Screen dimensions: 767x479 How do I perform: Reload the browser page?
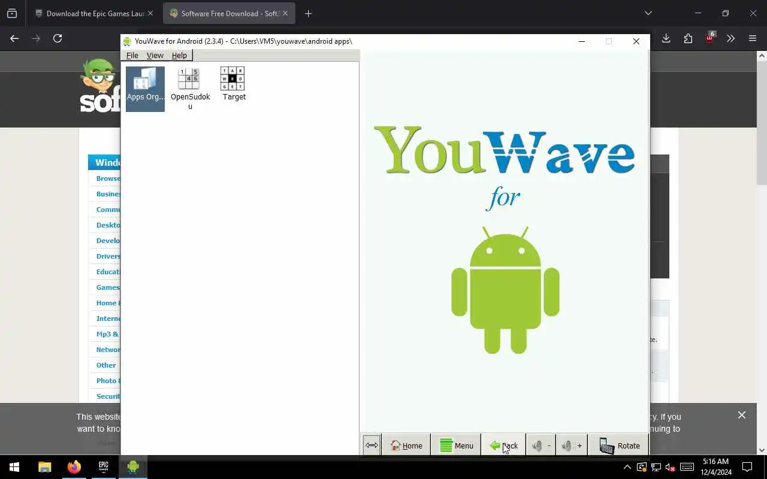click(58, 38)
